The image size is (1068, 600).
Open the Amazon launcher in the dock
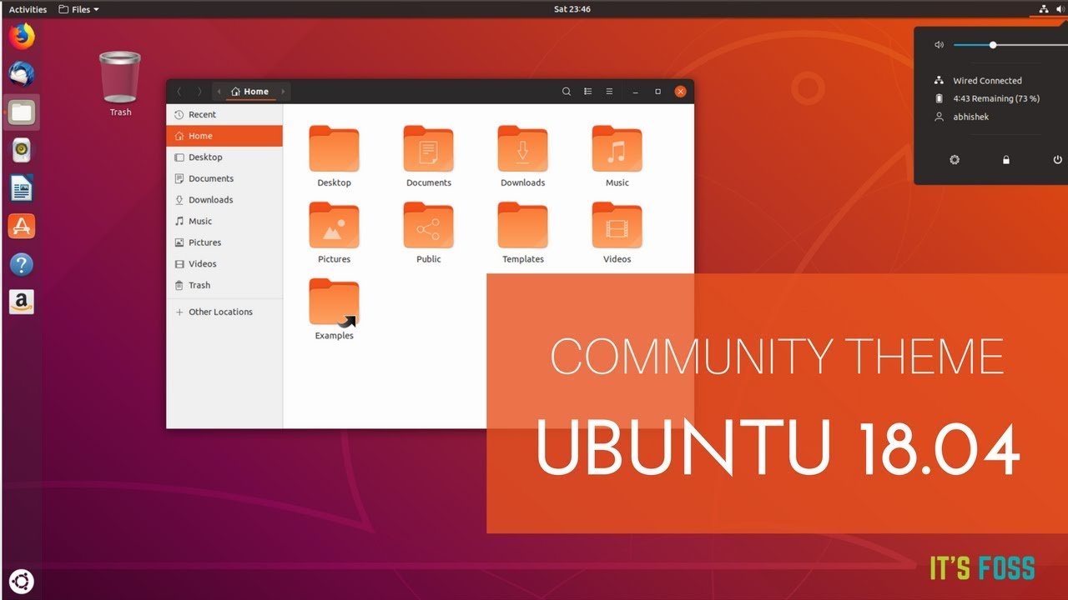[21, 302]
